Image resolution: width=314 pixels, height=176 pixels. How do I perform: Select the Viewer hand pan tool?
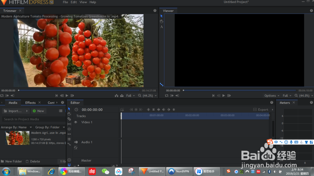click(x=162, y=21)
